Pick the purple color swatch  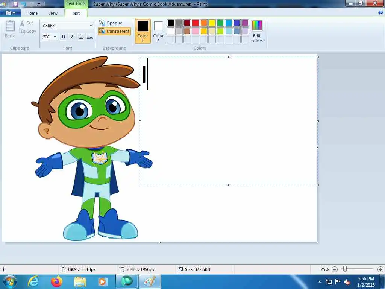245,23
